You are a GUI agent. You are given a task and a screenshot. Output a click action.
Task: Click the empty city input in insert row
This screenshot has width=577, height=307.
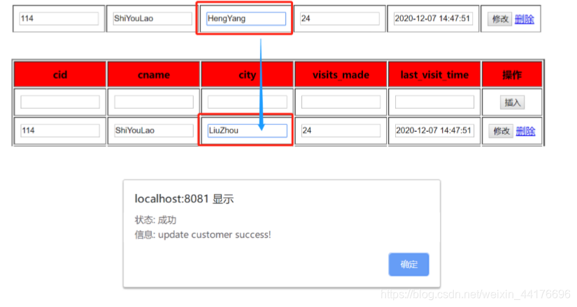248,102
